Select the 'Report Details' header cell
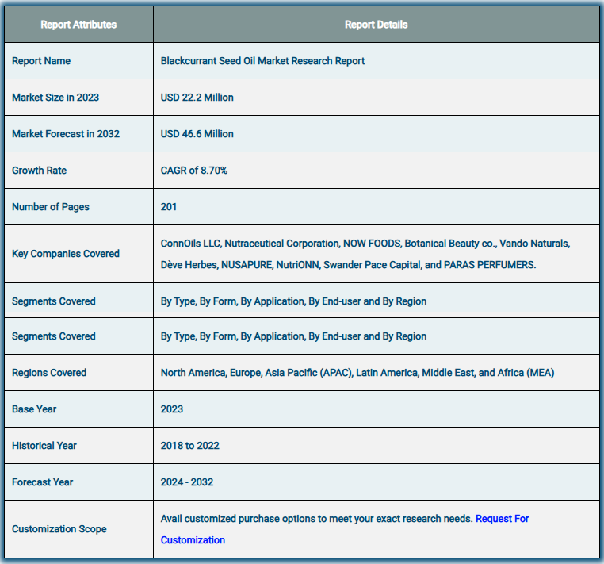This screenshot has width=604, height=564. pos(376,25)
